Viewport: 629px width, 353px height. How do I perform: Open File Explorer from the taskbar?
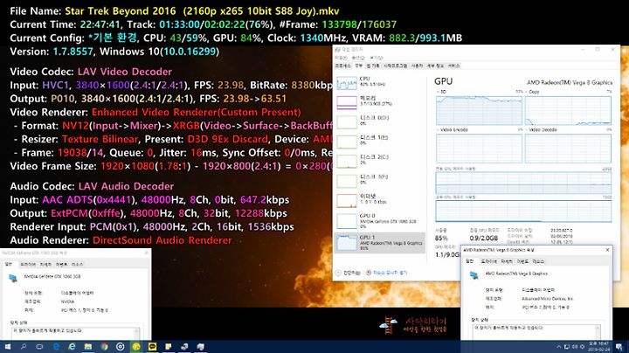pyautogui.click(x=88, y=347)
